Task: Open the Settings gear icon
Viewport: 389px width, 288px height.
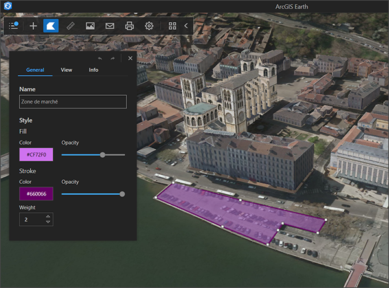Action: [x=149, y=26]
